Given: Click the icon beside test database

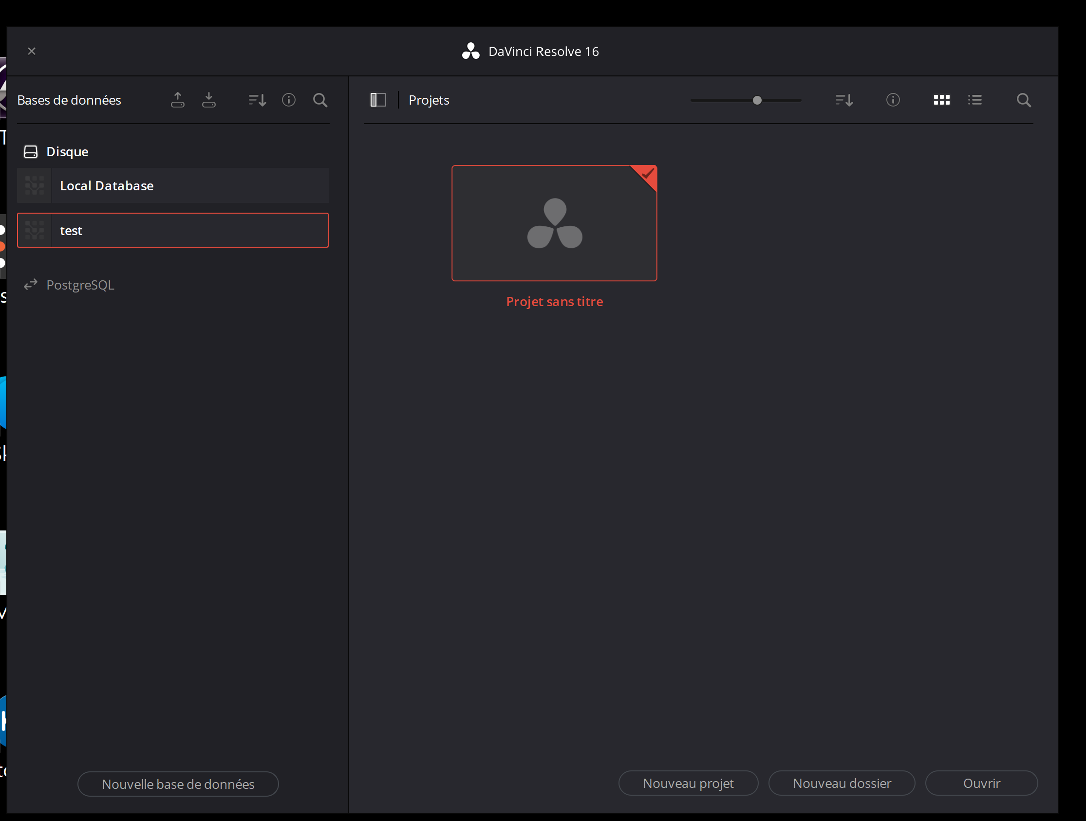Looking at the screenshot, I should 35,230.
